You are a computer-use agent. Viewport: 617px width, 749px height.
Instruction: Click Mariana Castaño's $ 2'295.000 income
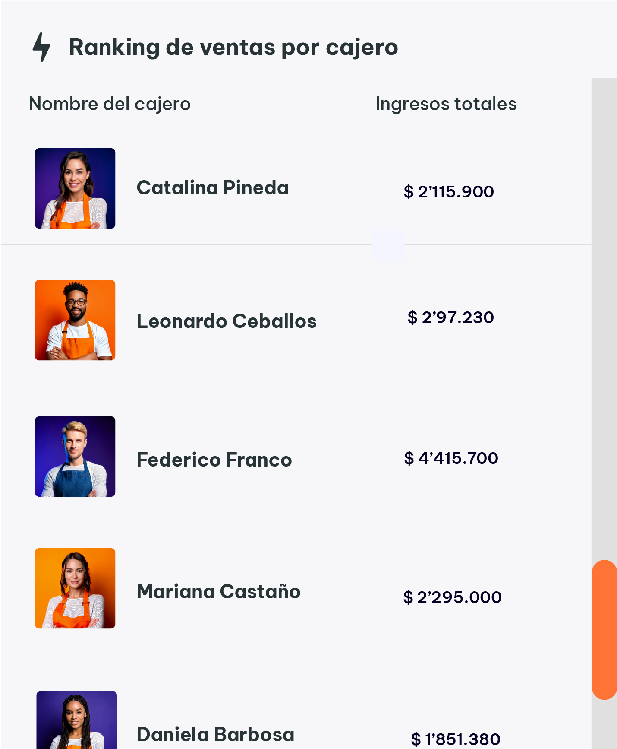coord(452,597)
